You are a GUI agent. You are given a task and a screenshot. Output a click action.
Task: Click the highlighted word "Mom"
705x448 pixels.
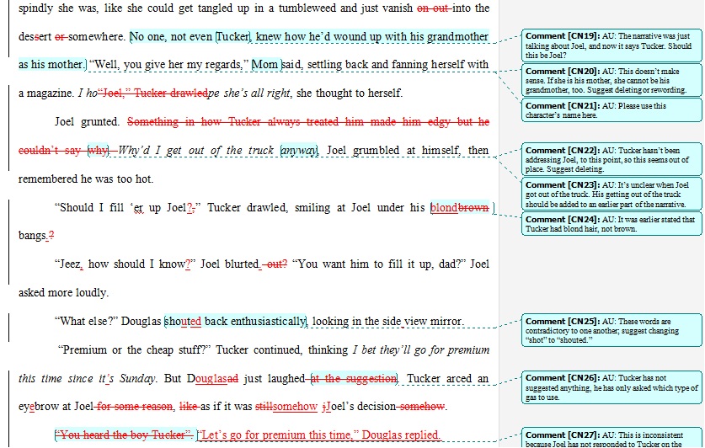tap(265, 65)
